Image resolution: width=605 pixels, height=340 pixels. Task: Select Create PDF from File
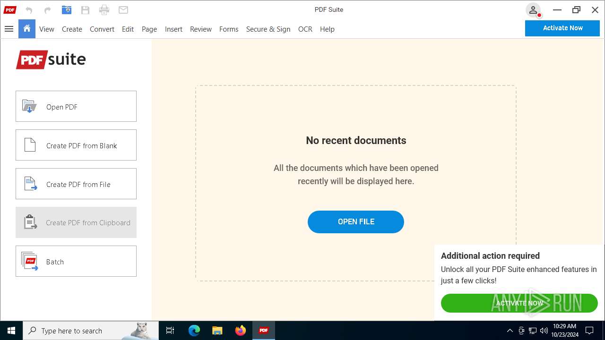[x=76, y=184]
